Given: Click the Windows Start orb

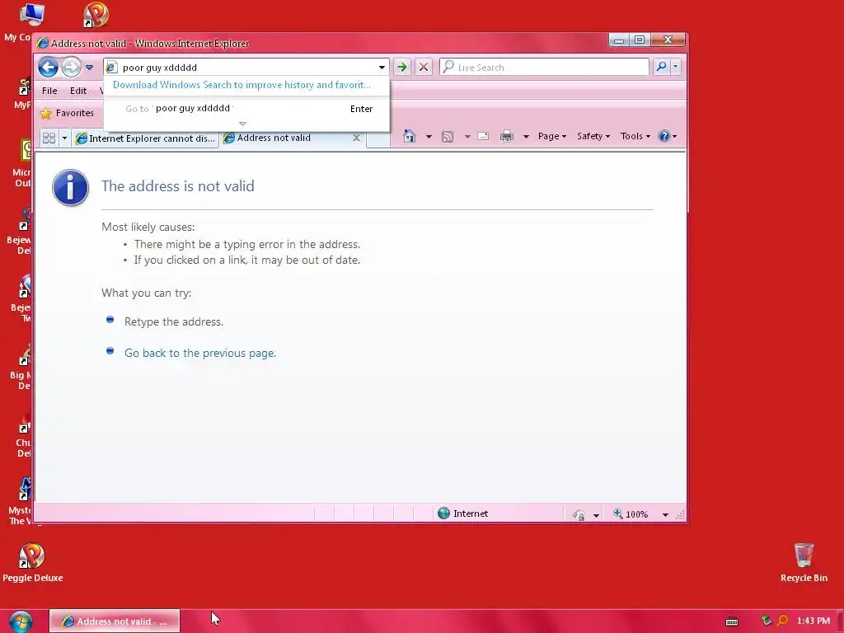Looking at the screenshot, I should click(21, 621).
